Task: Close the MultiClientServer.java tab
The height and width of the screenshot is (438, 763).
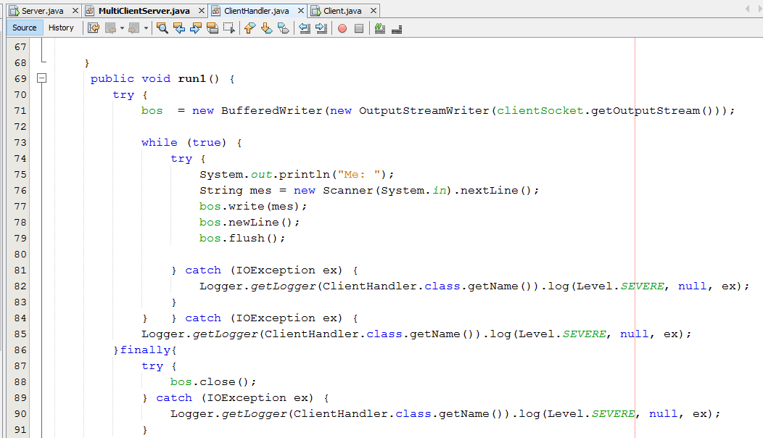Action: pyautogui.click(x=200, y=11)
